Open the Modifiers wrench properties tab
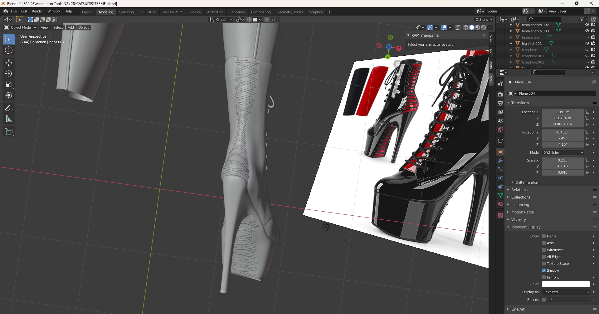The image size is (599, 314). tap(500, 161)
